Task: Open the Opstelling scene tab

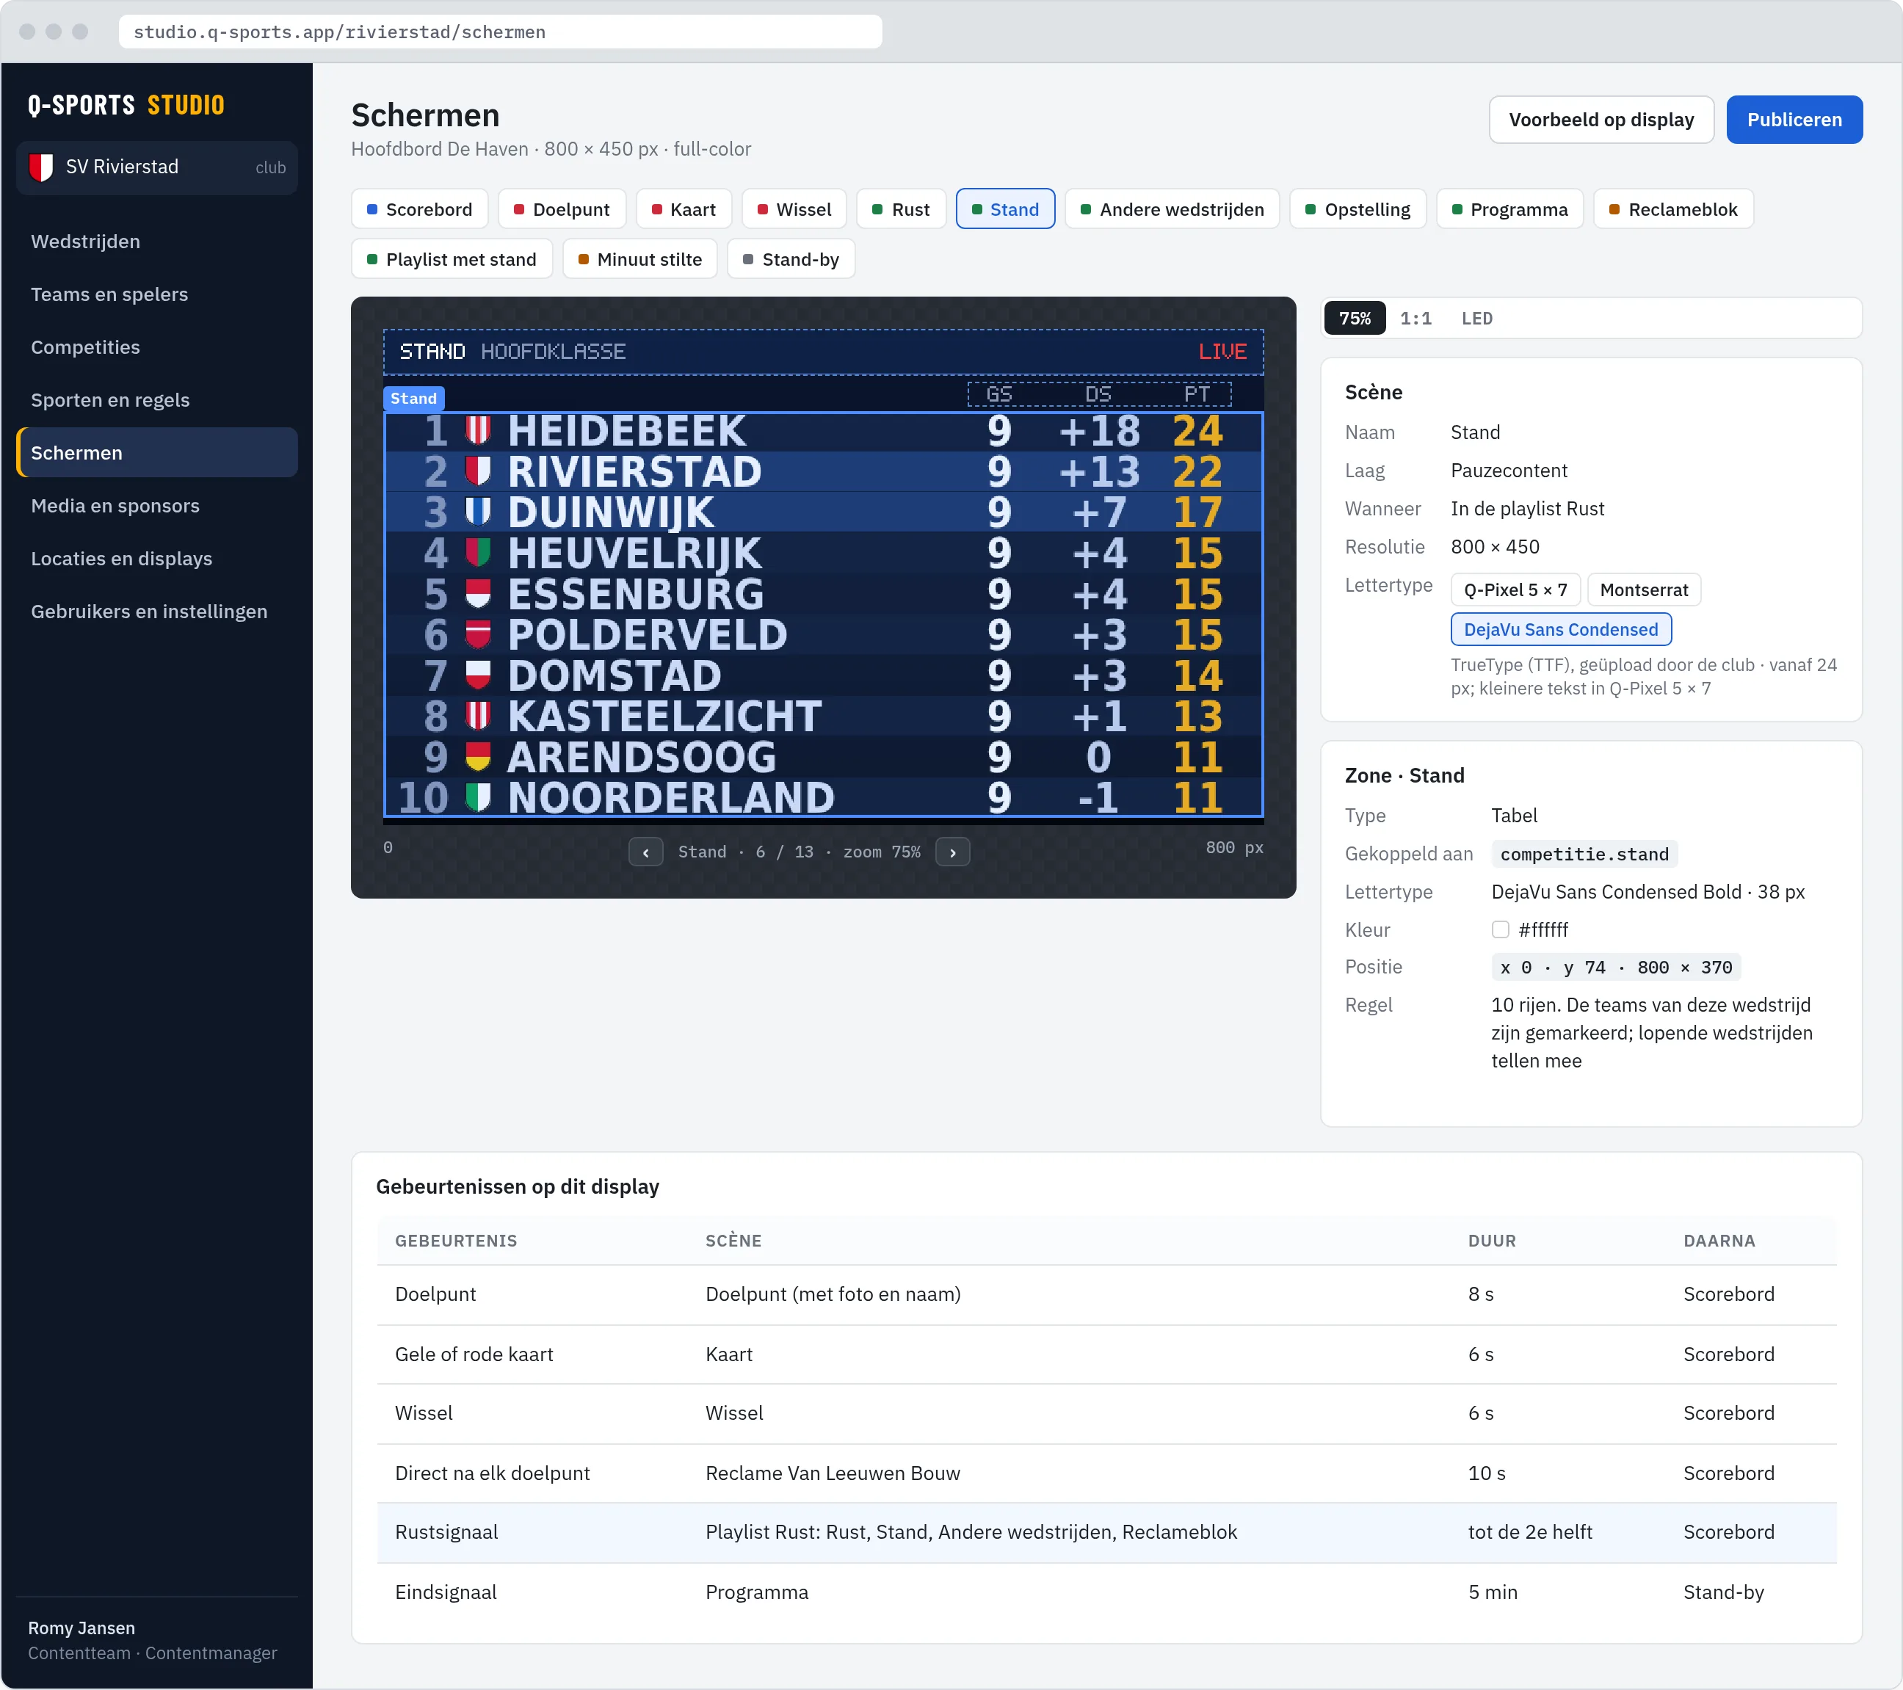Action: tap(1357, 209)
